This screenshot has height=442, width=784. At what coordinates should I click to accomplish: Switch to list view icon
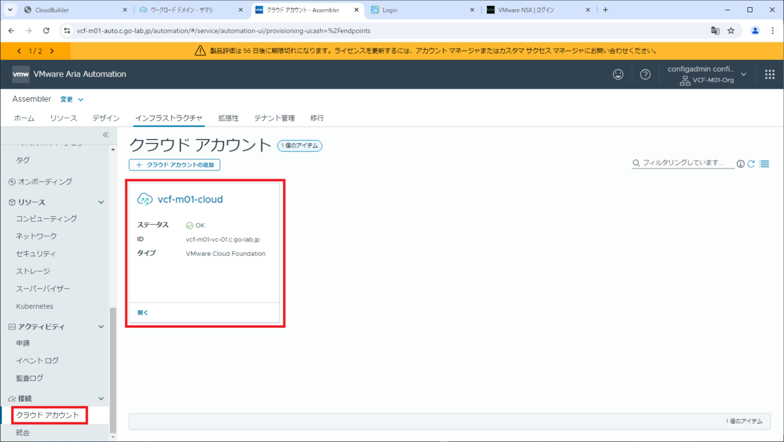click(764, 164)
